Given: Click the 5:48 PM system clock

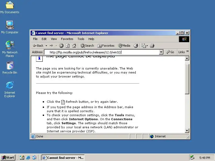Looking at the screenshot, I should [x=205, y=158].
